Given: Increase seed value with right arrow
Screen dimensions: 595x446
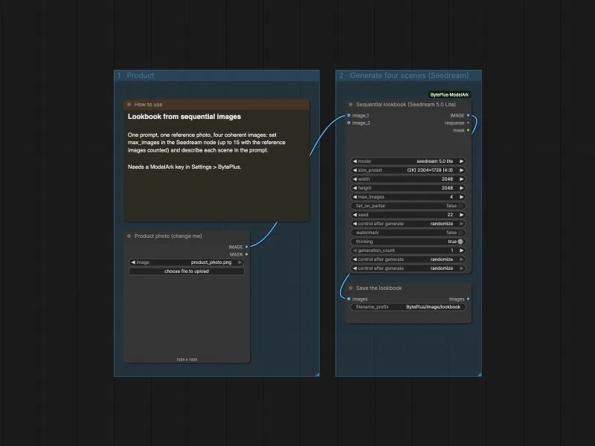Looking at the screenshot, I should pyautogui.click(x=461, y=215).
